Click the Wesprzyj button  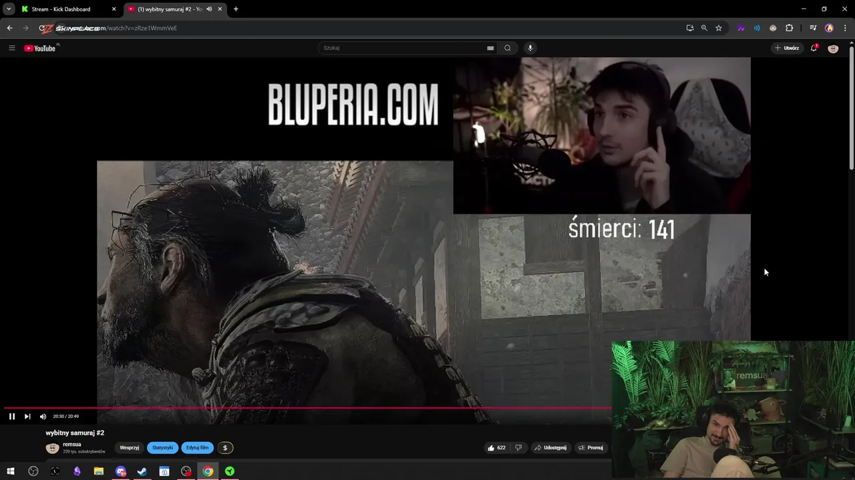pos(130,448)
